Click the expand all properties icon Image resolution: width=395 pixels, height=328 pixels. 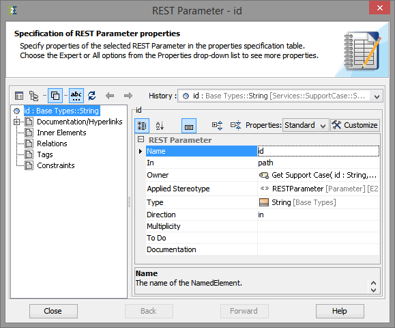click(x=217, y=126)
